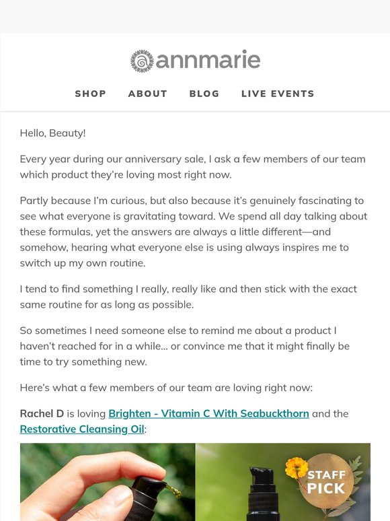The height and width of the screenshot is (521, 390).
Task: Click the paragraph starting So sometimes I need
Action: tap(184, 346)
